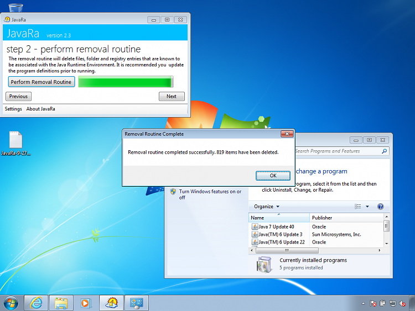Launch Internet Explorer from the taskbar
The image size is (415, 311).
pyautogui.click(x=36, y=303)
